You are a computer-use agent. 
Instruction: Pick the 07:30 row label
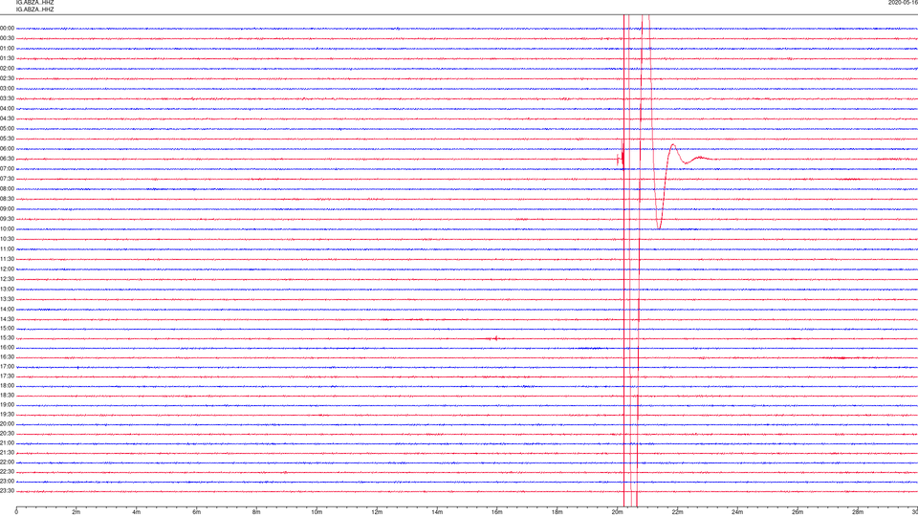point(7,179)
